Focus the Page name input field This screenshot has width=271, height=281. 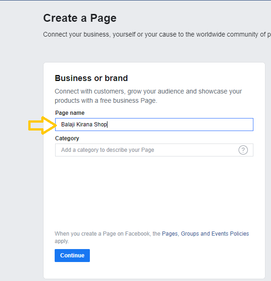point(154,125)
